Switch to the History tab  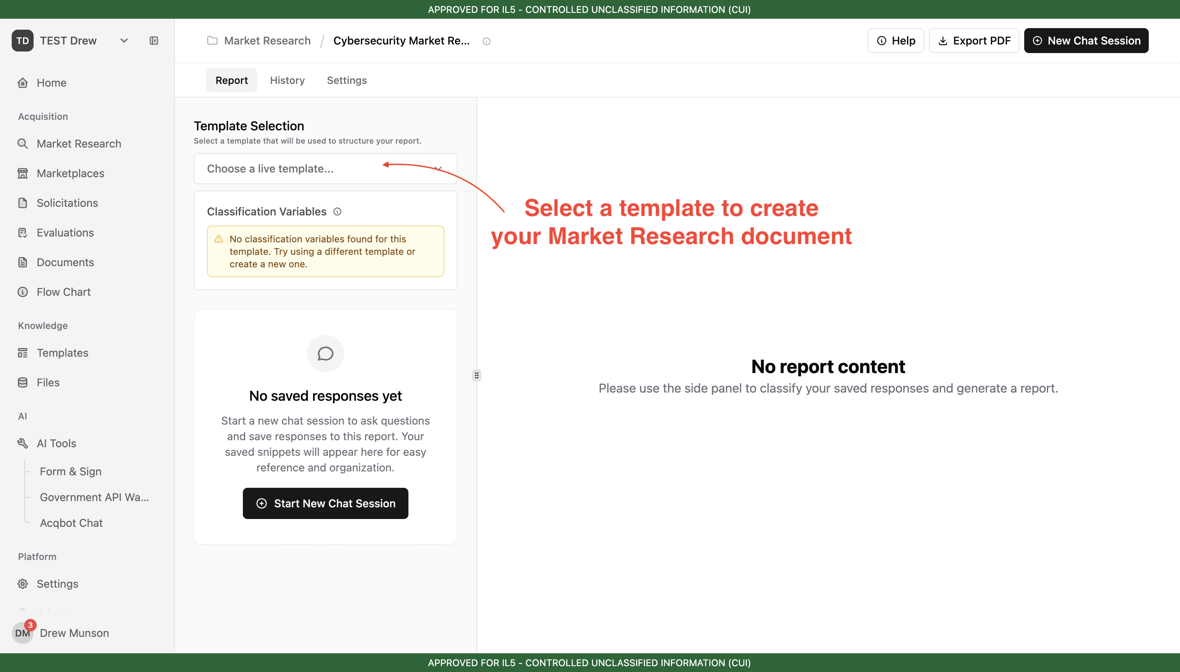point(287,80)
